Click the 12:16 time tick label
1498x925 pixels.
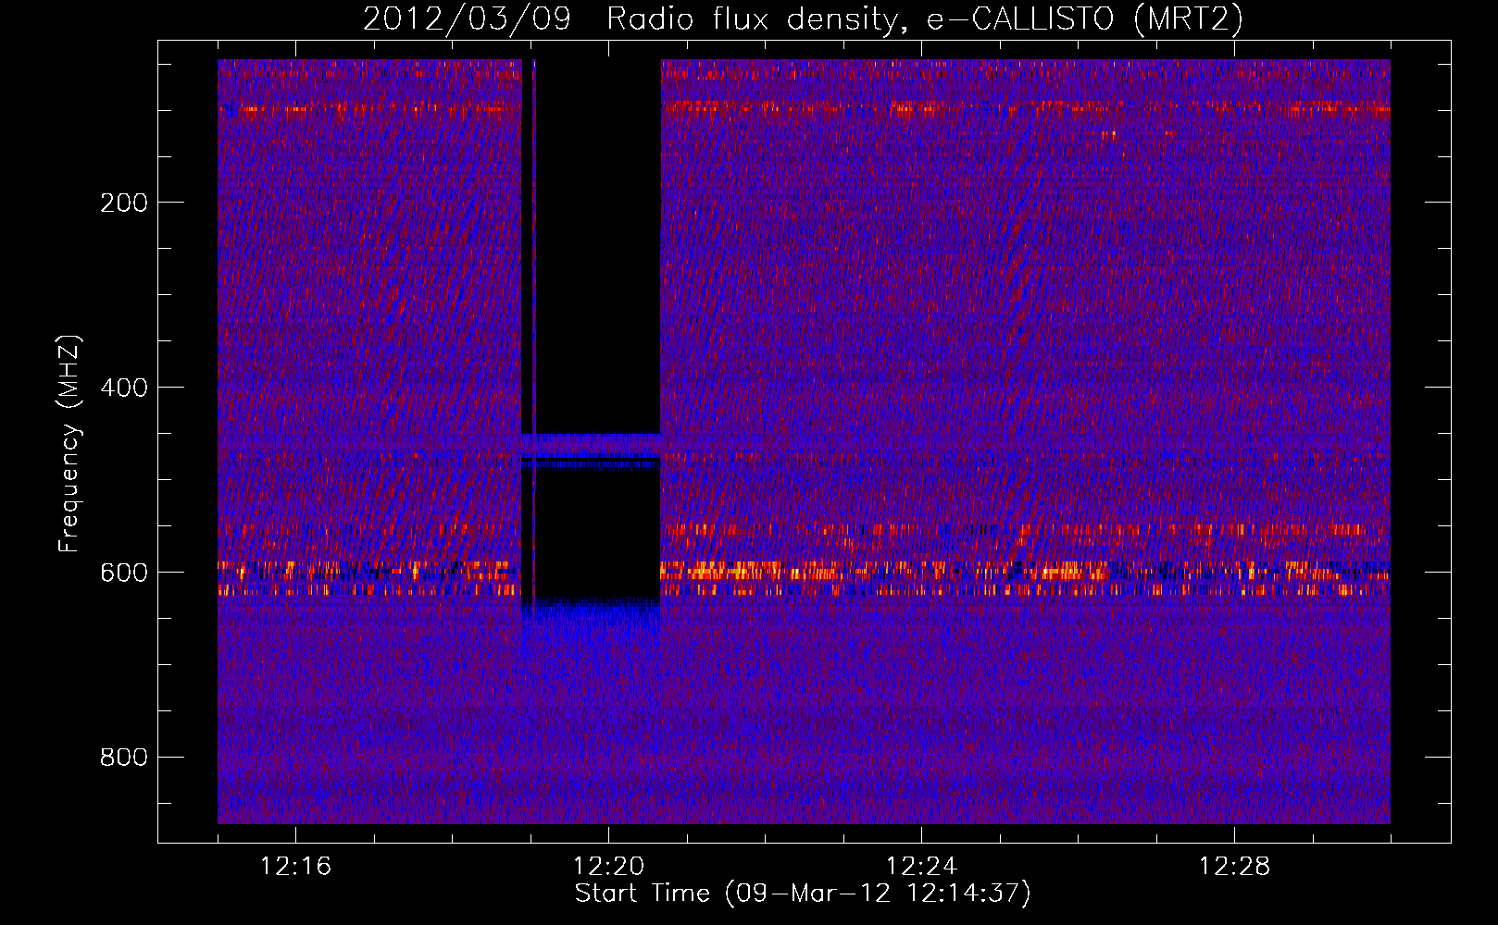click(295, 867)
